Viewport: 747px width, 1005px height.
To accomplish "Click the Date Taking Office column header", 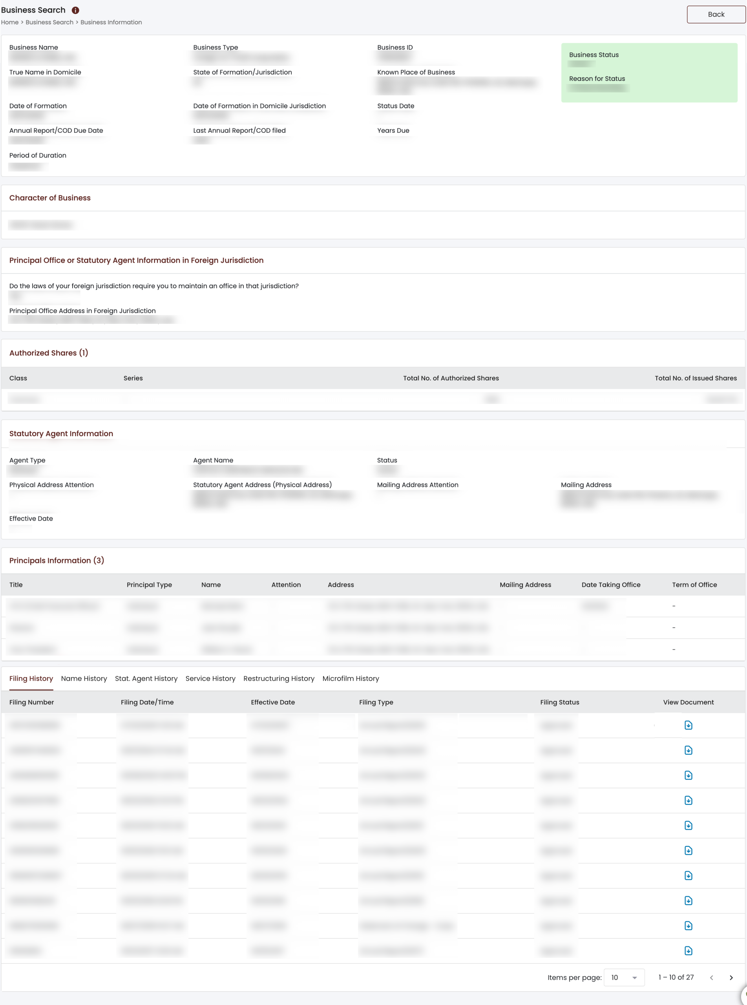I will pos(611,585).
